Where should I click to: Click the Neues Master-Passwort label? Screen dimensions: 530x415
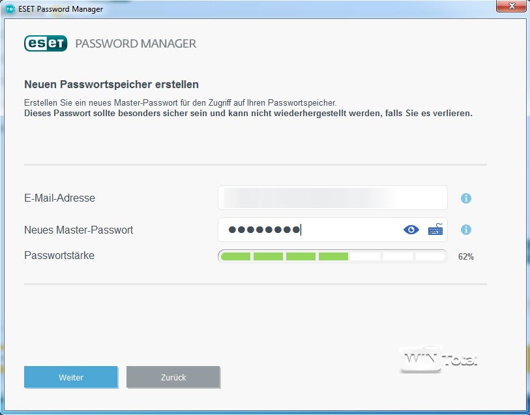(x=78, y=230)
